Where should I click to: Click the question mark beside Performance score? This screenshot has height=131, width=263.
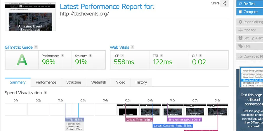pos(62,56)
